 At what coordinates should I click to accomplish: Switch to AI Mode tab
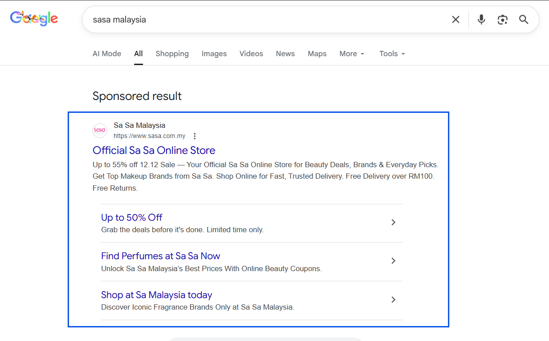[107, 54]
